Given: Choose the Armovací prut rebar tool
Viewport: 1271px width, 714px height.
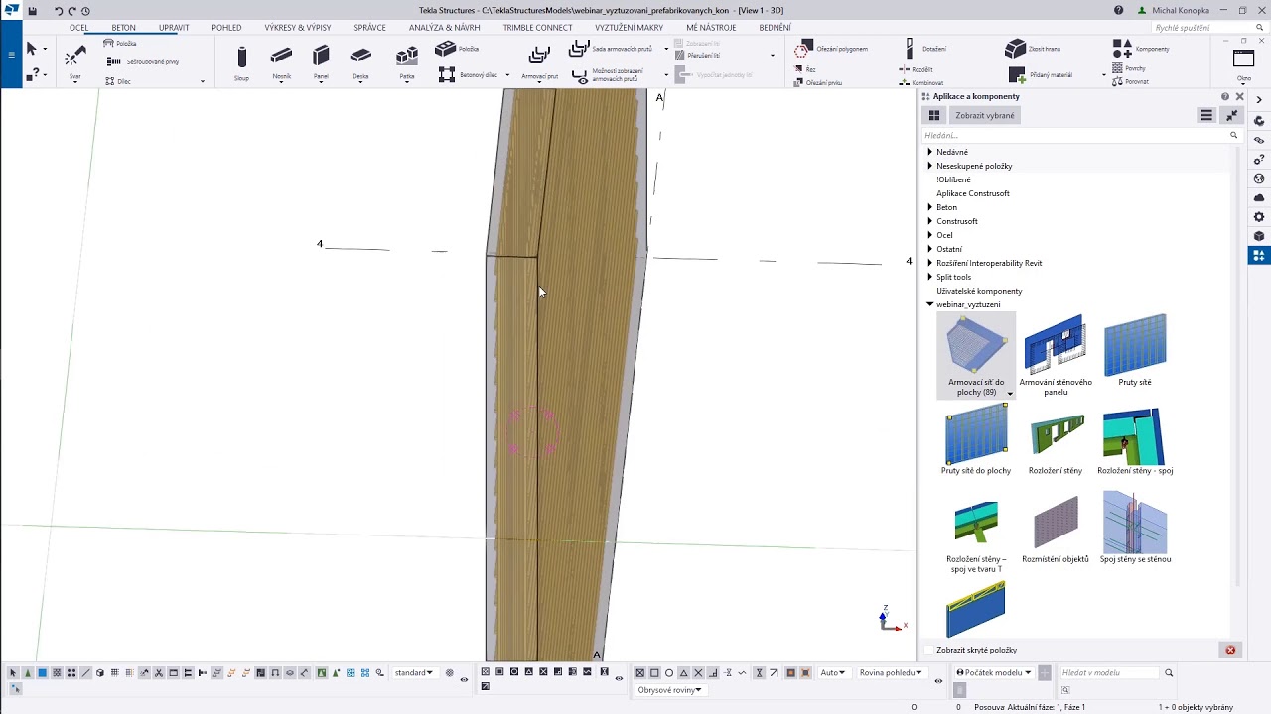Looking at the screenshot, I should (x=539, y=62).
